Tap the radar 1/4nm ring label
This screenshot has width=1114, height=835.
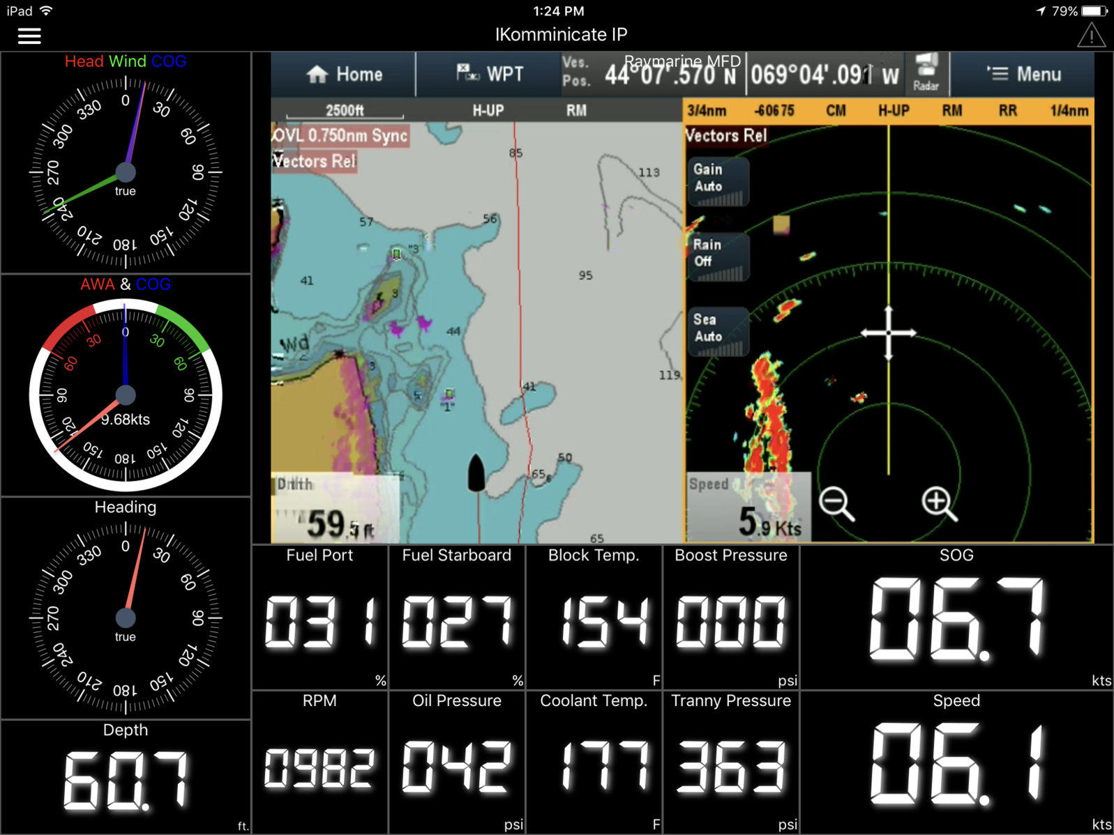[1069, 111]
